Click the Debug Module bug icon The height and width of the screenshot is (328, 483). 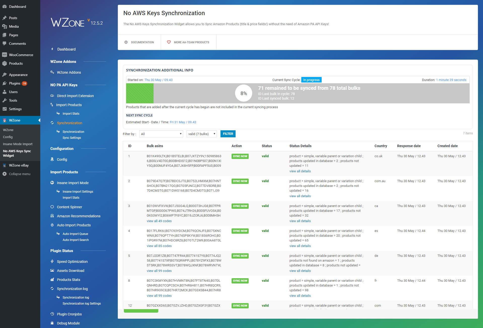click(52, 323)
